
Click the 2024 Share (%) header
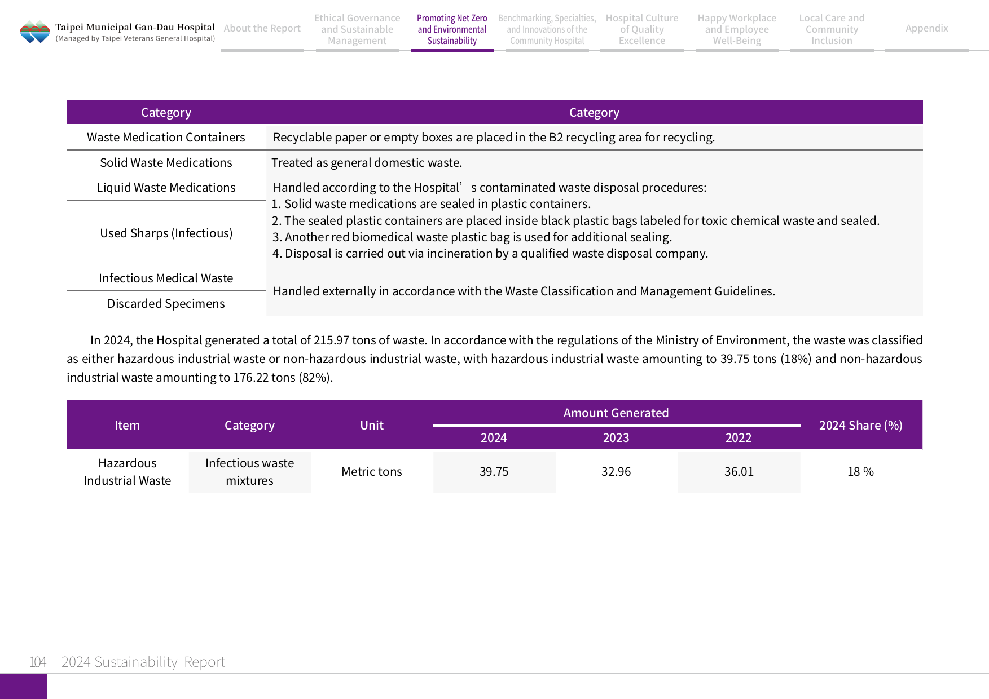coord(860,425)
